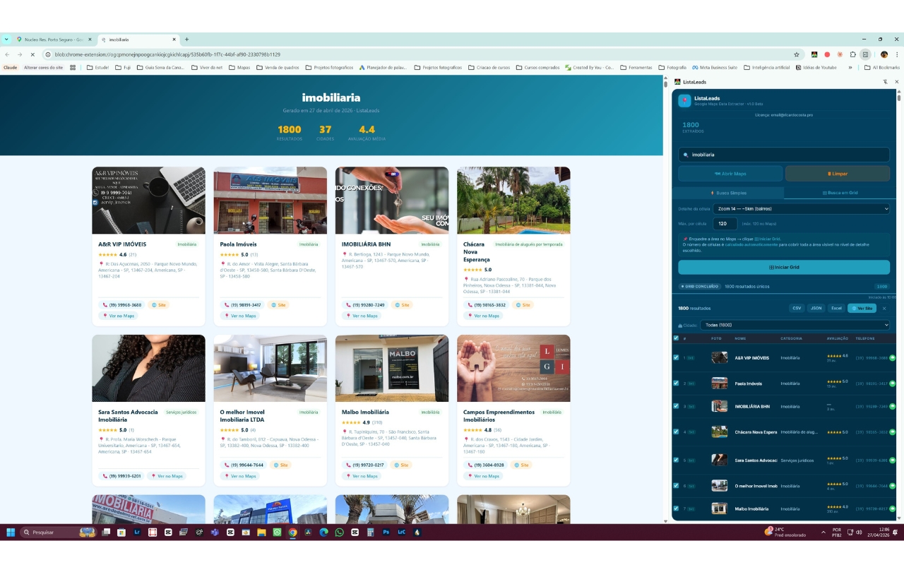Open the Zoom 14 cell detail dropdown
The image size is (904, 565).
[x=801, y=209]
